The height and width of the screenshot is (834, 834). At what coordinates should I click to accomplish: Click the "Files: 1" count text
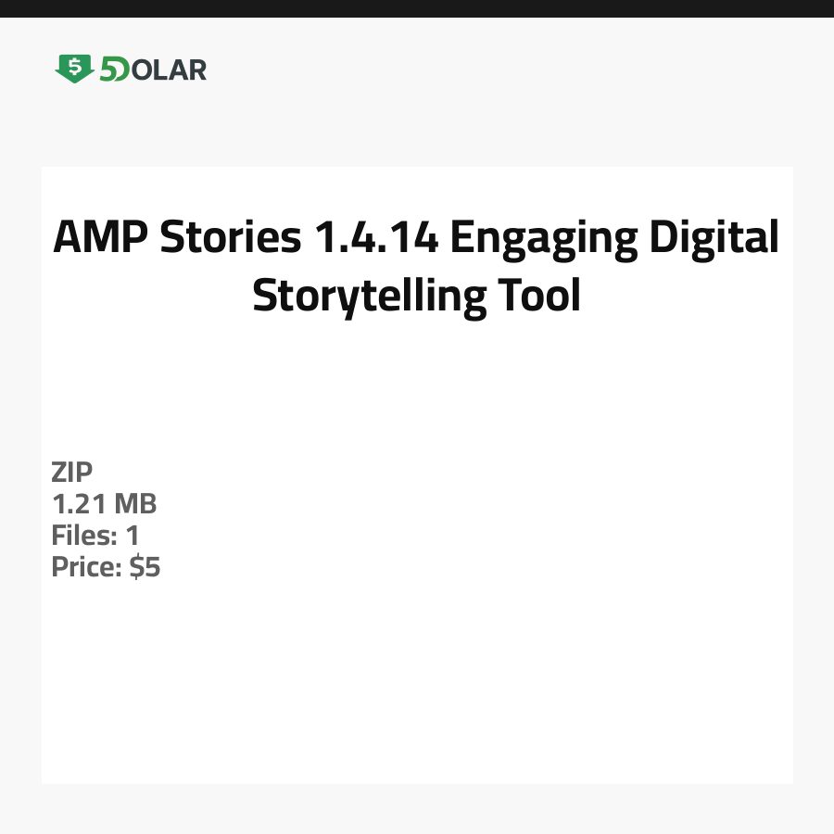[95, 536]
